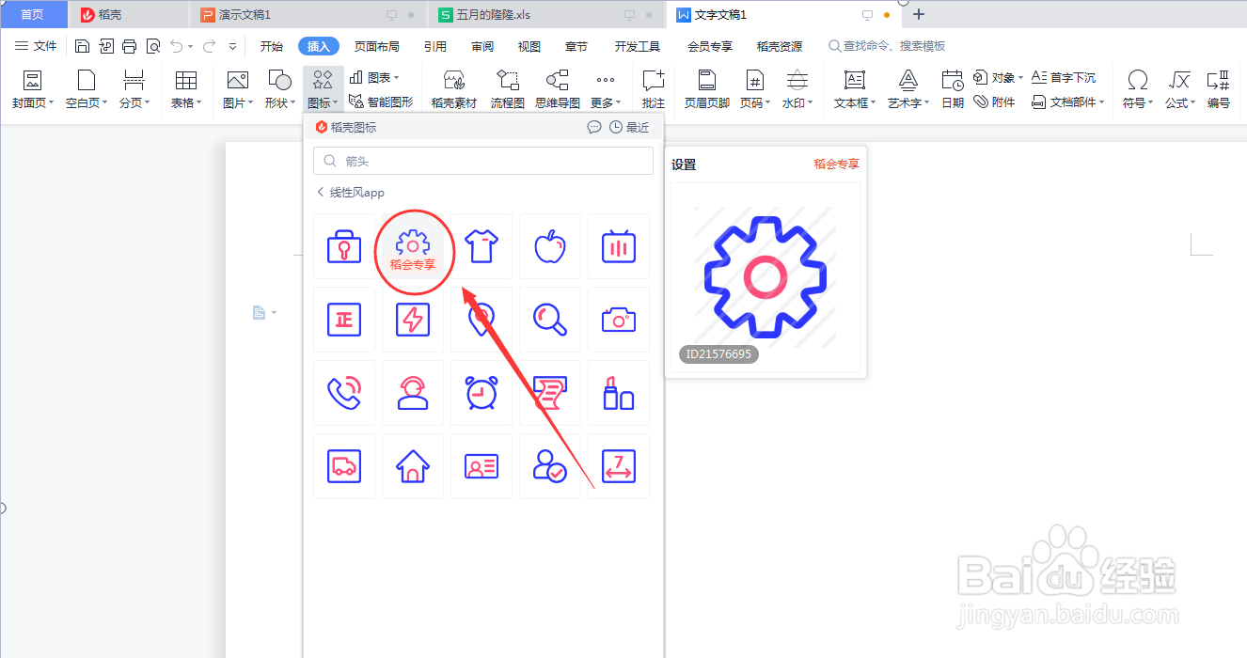Insert 编号 numbering

pos(1219,90)
